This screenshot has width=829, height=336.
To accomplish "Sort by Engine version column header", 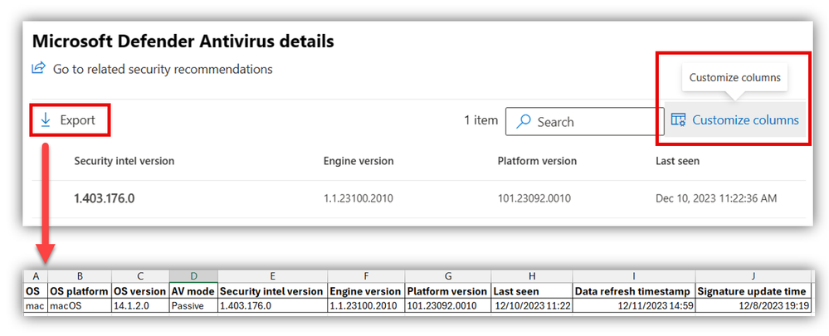I will pyautogui.click(x=358, y=161).
